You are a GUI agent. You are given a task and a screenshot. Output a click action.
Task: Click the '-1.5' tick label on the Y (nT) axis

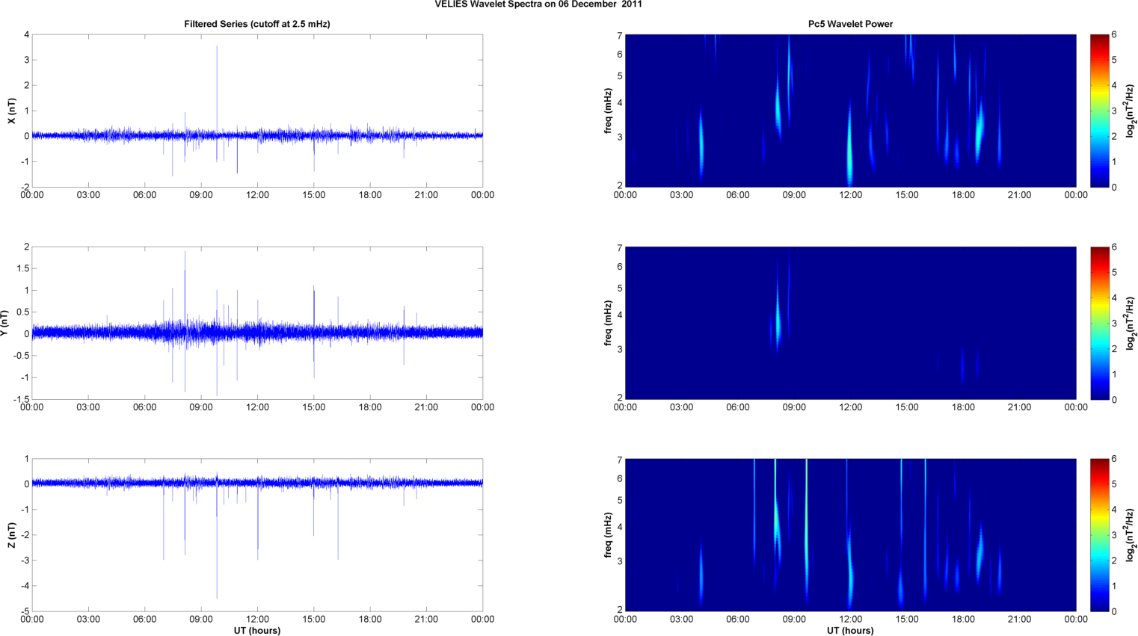click(x=21, y=399)
